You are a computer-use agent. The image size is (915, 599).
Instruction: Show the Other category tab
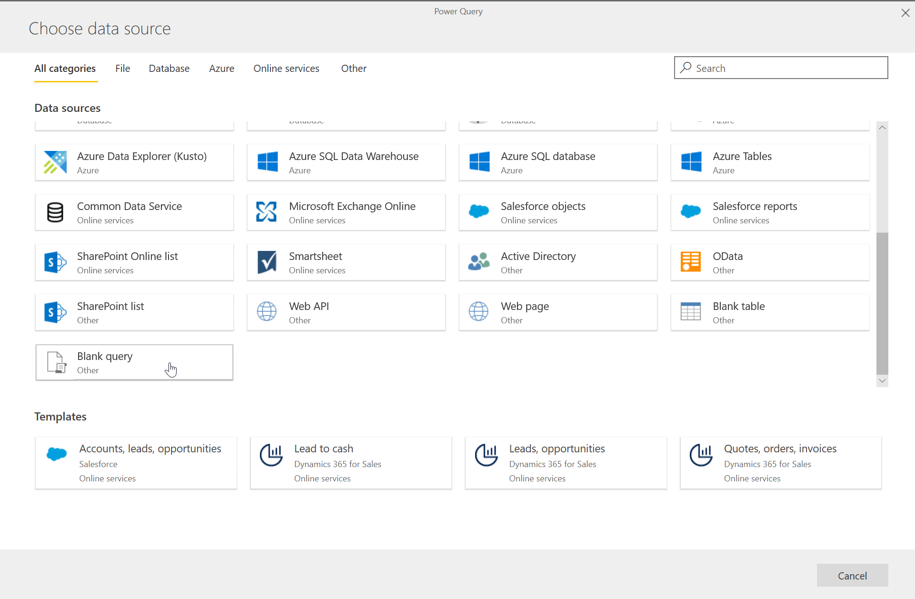(354, 69)
